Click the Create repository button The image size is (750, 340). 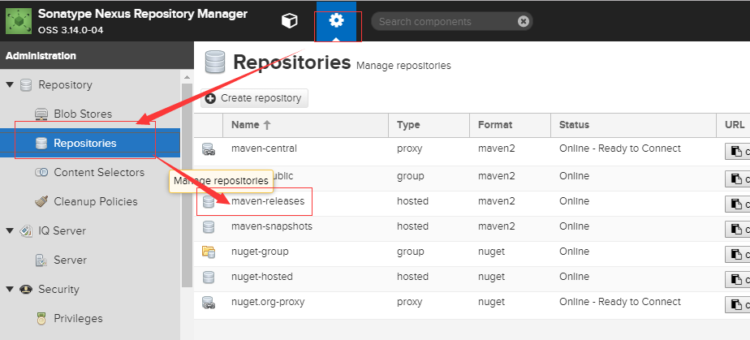click(254, 98)
